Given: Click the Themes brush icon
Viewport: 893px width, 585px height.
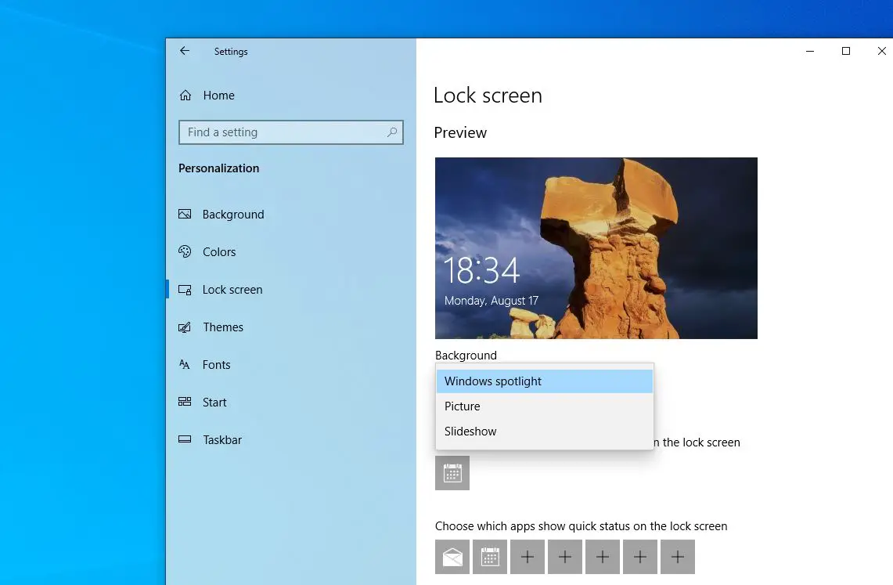Looking at the screenshot, I should click(185, 327).
